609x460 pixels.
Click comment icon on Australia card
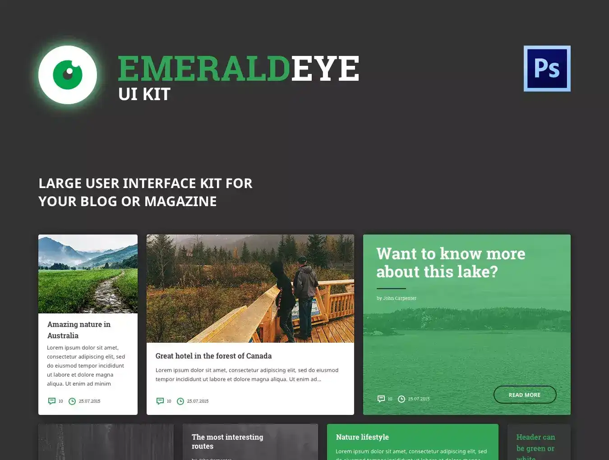coord(52,401)
